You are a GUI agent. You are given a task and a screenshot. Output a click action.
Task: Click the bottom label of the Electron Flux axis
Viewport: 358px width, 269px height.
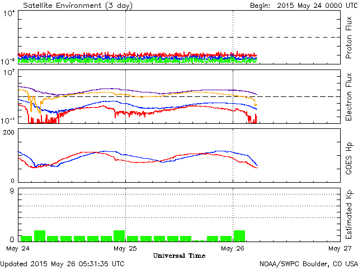(x=8, y=120)
